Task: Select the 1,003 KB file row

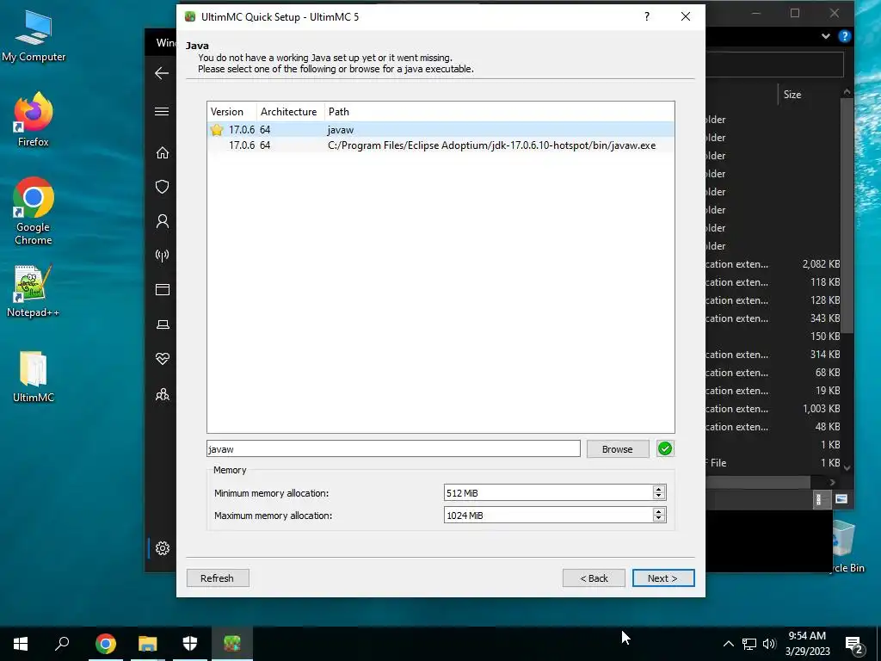Action: click(773, 409)
